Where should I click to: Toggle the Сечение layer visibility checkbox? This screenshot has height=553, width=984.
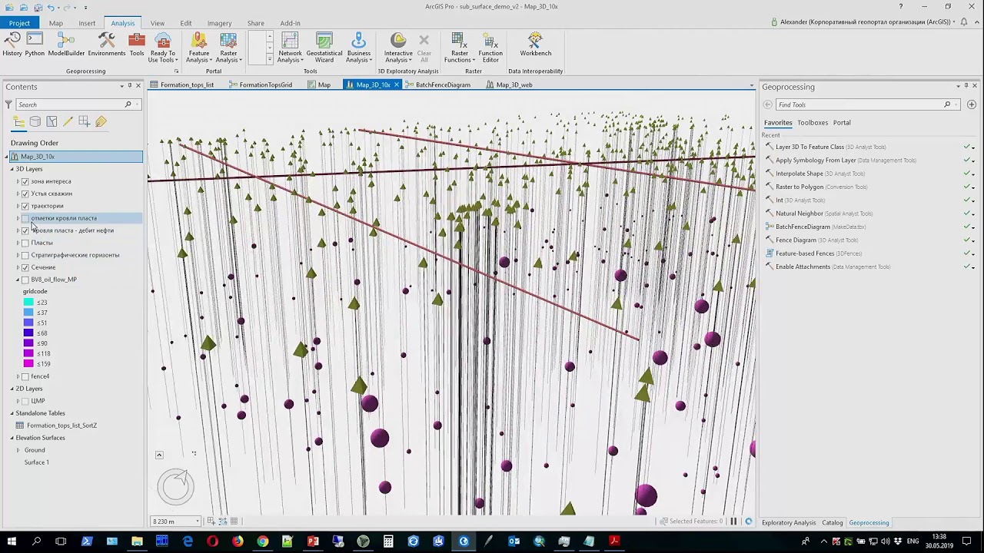[25, 267]
